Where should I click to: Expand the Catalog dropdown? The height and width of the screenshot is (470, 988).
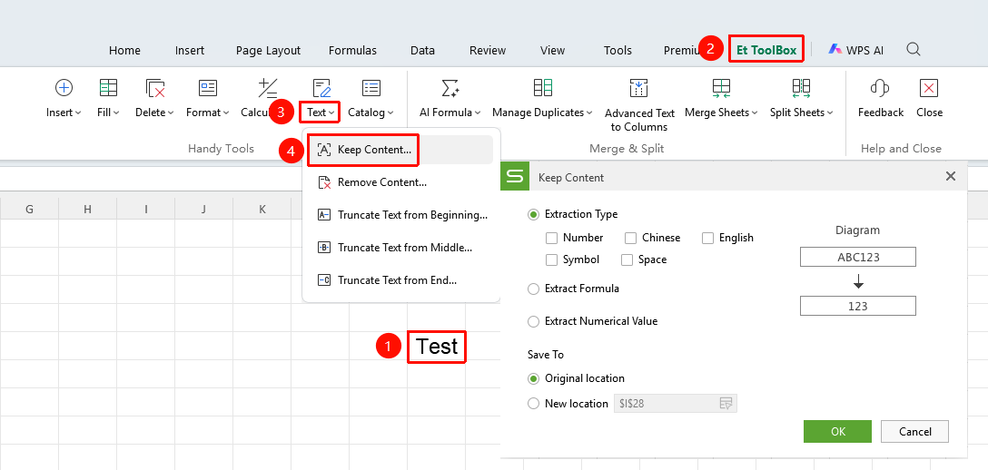(390, 113)
